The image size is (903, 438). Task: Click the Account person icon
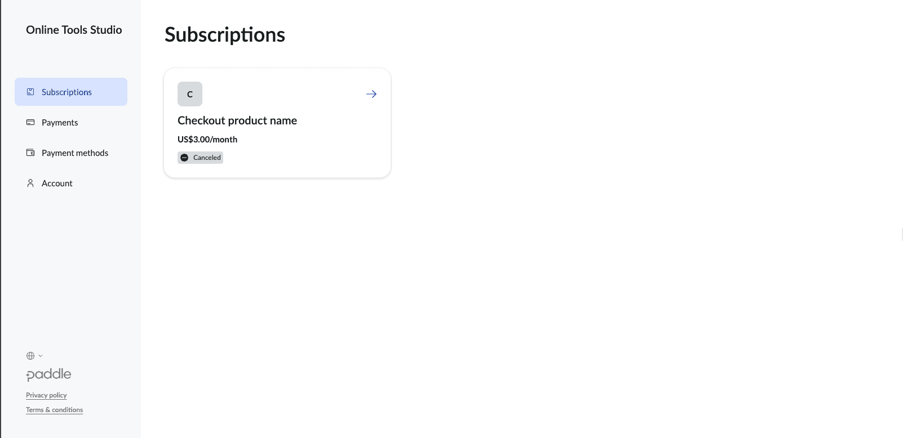coord(30,183)
